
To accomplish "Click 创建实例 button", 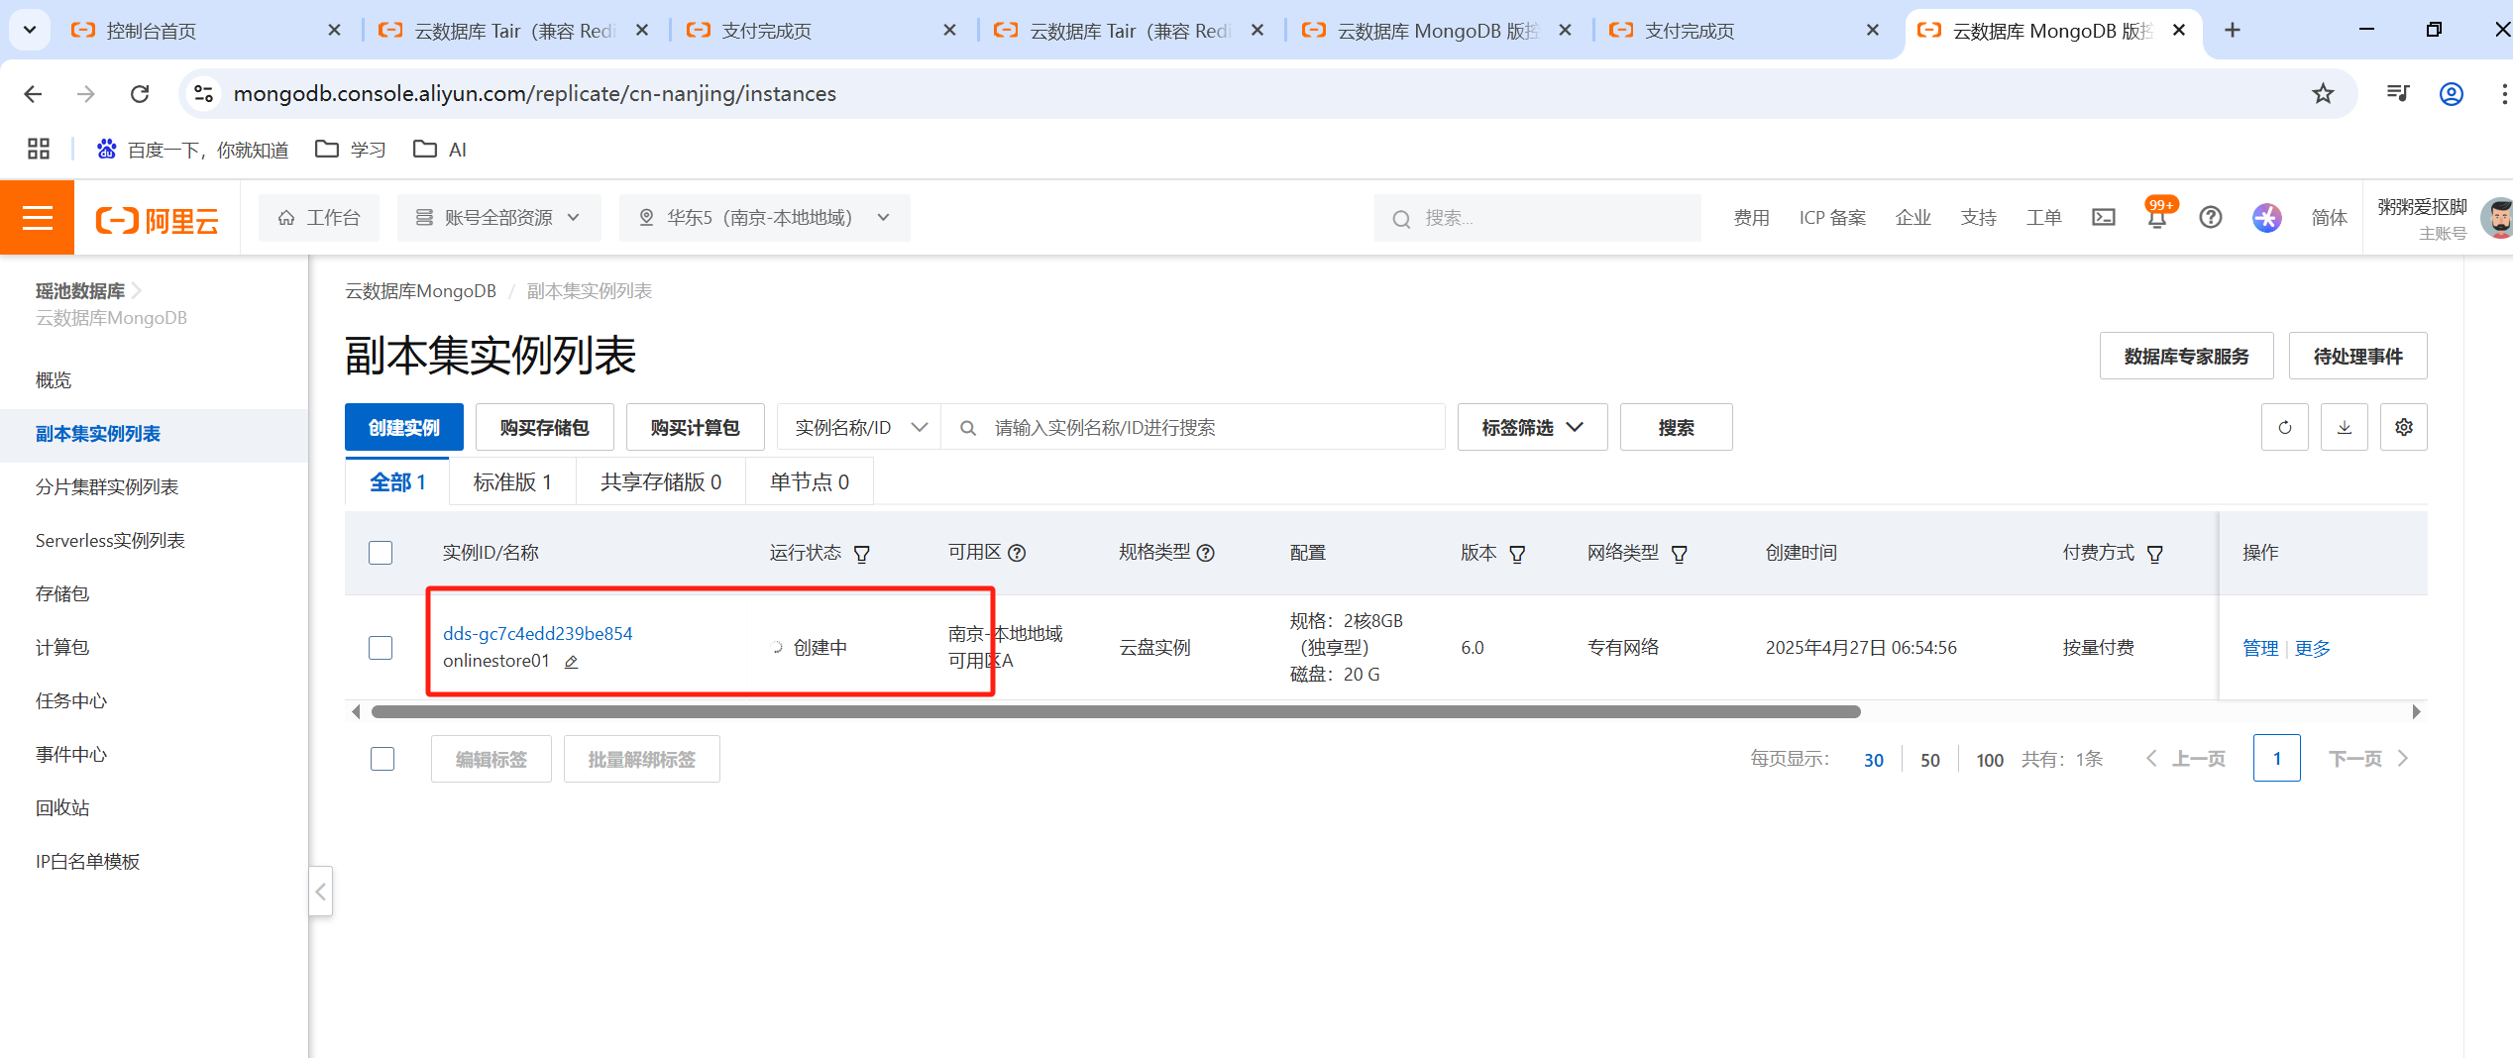I will point(404,427).
